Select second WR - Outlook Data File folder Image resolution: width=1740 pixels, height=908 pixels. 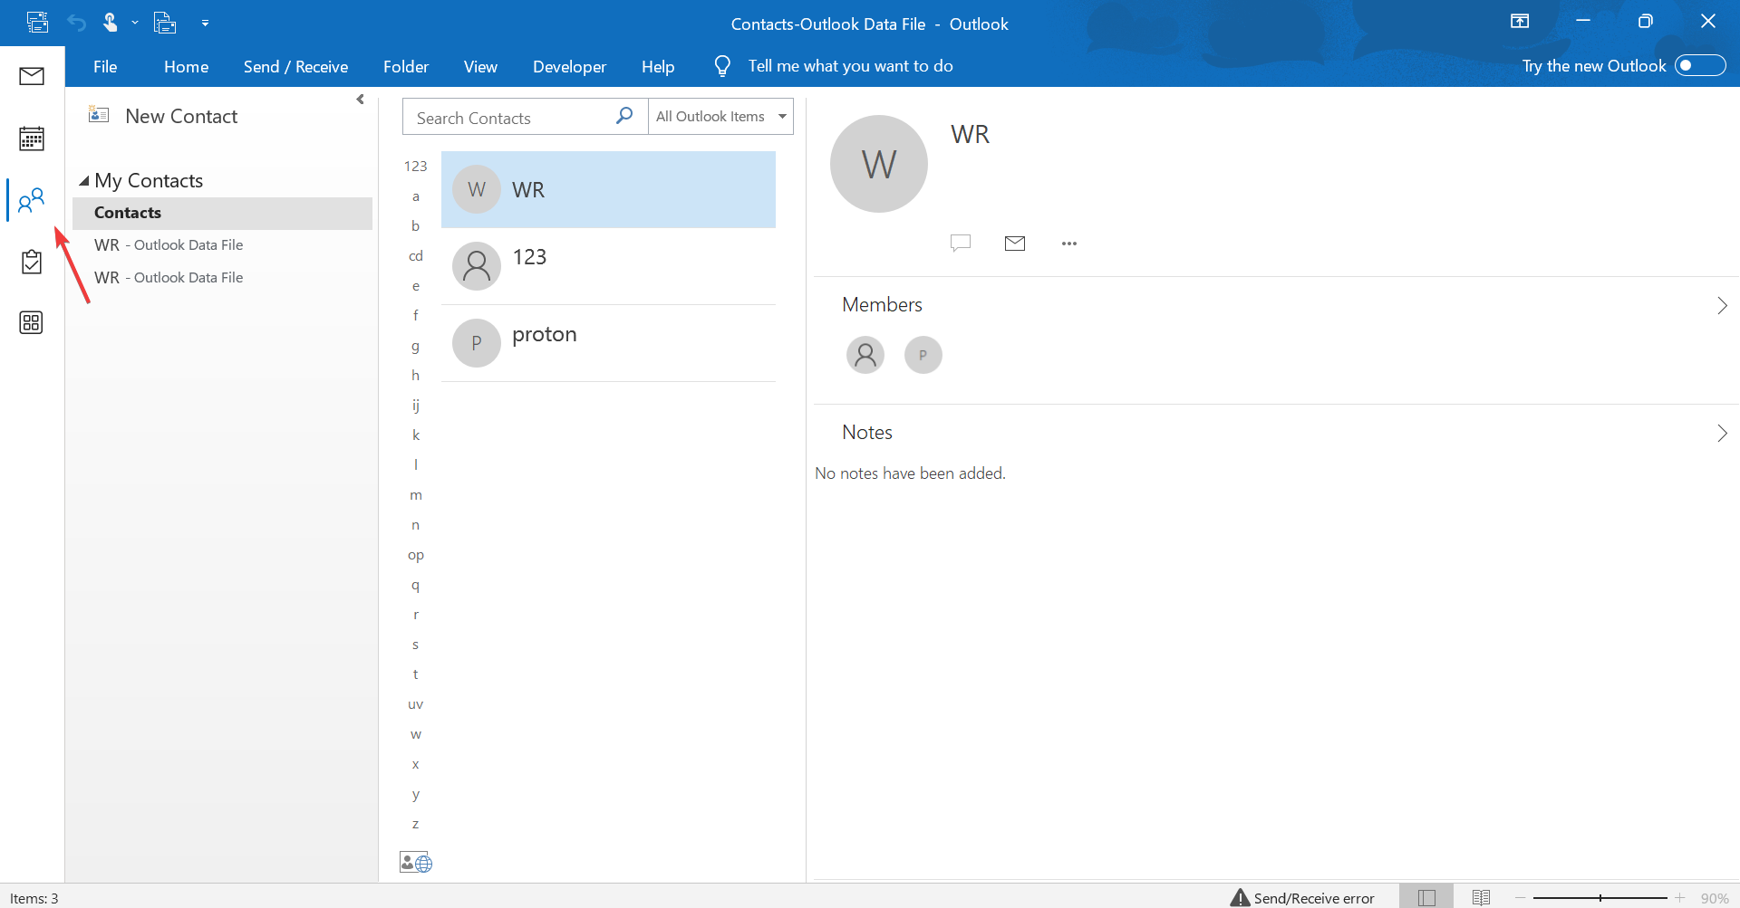click(x=222, y=278)
